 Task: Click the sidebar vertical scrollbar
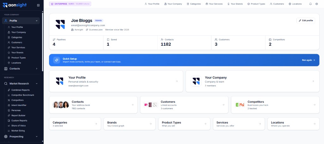pyautogui.click(x=43, y=42)
